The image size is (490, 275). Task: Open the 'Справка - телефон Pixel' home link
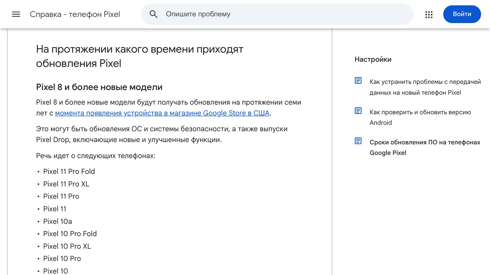pyautogui.click(x=75, y=14)
